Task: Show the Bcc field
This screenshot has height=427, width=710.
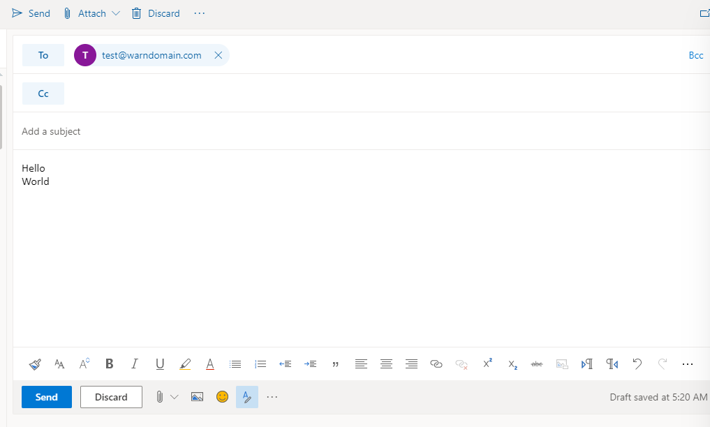Action: click(x=695, y=54)
